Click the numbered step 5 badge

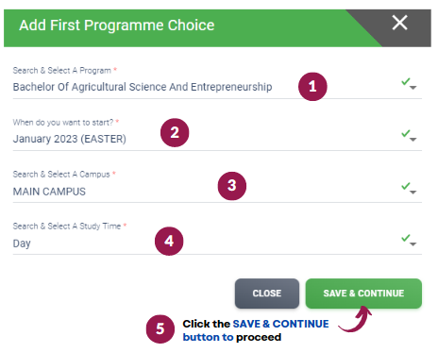(x=160, y=329)
